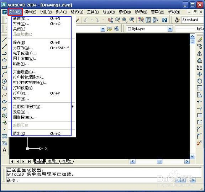The width and height of the screenshot is (205, 192).
Task: Click the Array tool
Action: (200, 67)
